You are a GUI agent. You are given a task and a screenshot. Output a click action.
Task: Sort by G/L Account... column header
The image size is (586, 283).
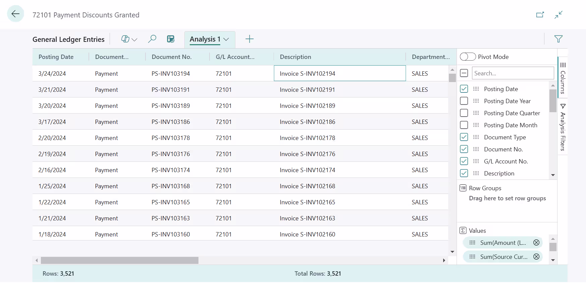coord(235,57)
